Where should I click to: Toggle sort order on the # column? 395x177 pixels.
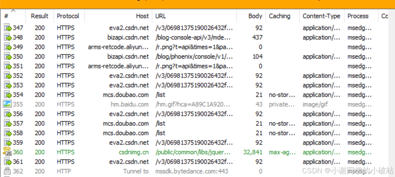click(x=13, y=16)
